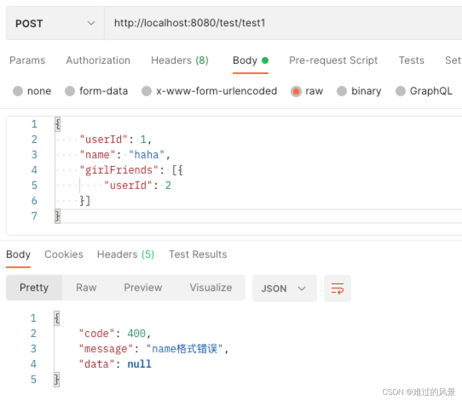Select the binary body radio option
462x400 pixels.
tap(342, 91)
